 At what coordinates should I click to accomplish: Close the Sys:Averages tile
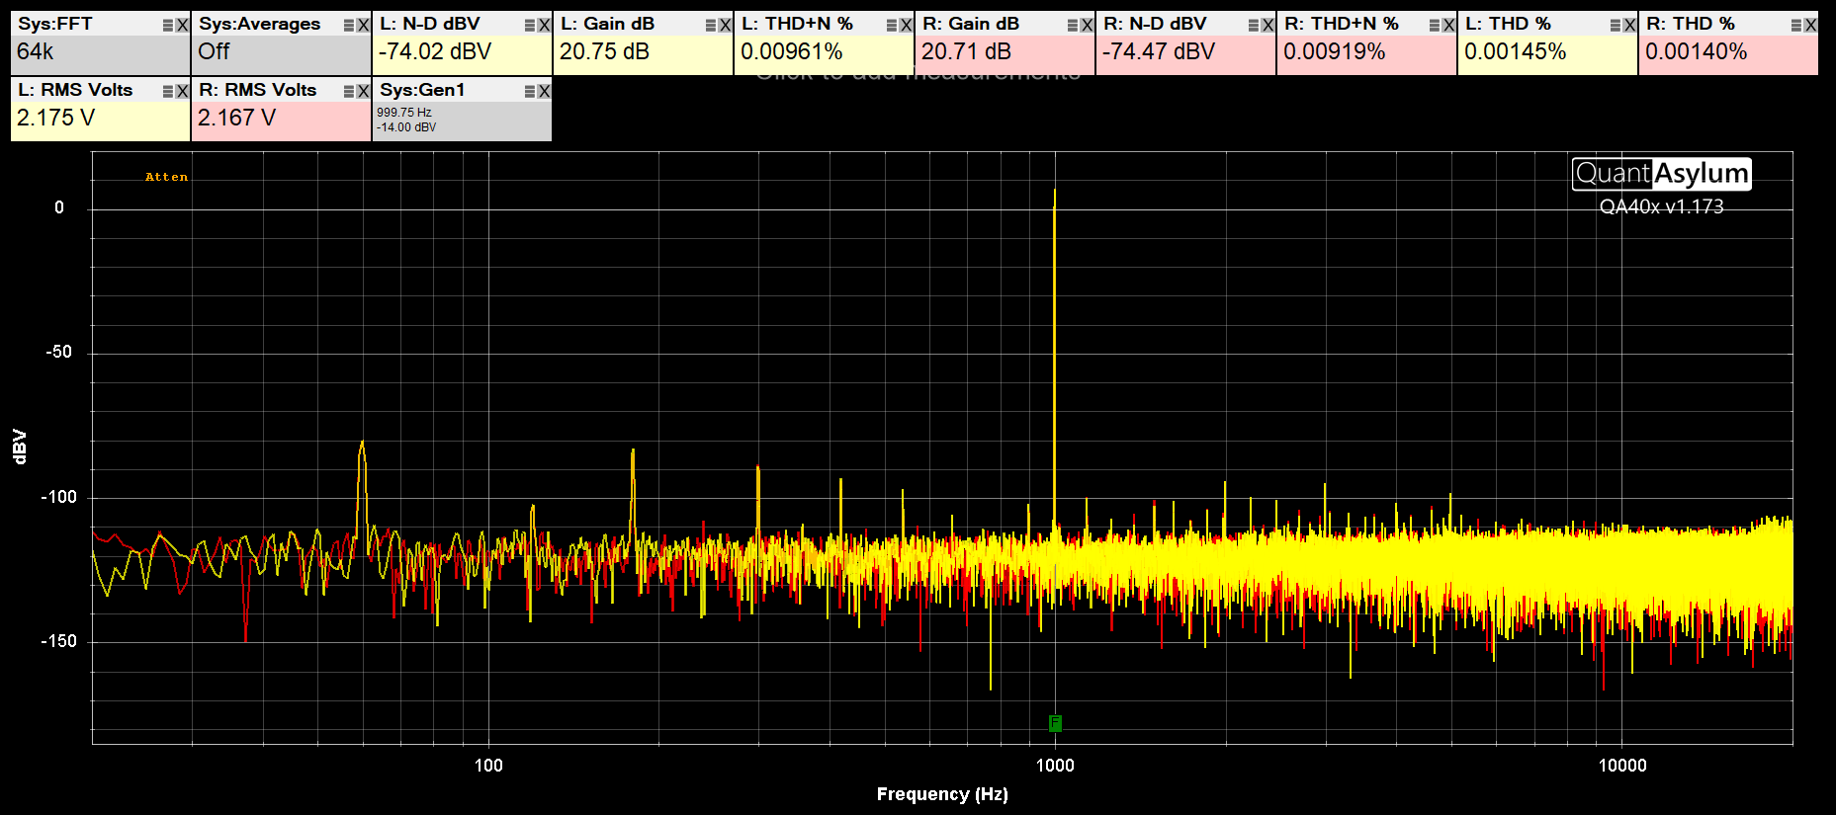click(x=363, y=25)
